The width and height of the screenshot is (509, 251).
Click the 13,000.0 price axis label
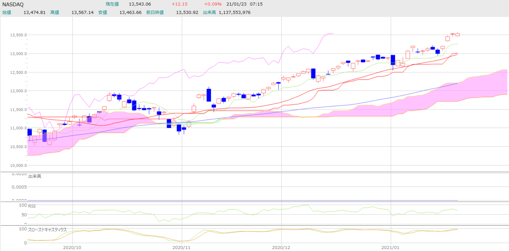pos(19,54)
